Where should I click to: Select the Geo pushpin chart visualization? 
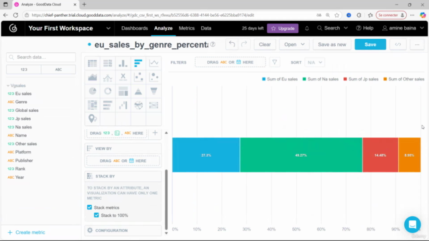(x=93, y=118)
